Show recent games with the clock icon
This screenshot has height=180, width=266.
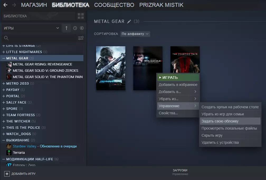75,28
